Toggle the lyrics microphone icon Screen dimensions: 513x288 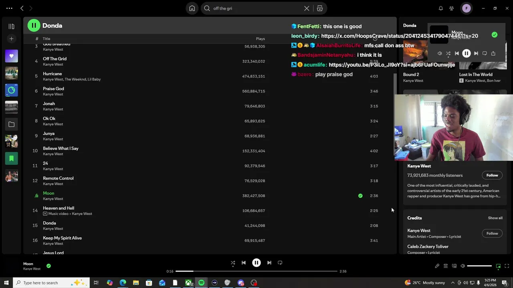pos(437,266)
